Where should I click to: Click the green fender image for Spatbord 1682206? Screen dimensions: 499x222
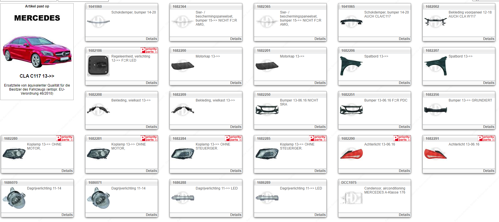[x=351, y=66]
